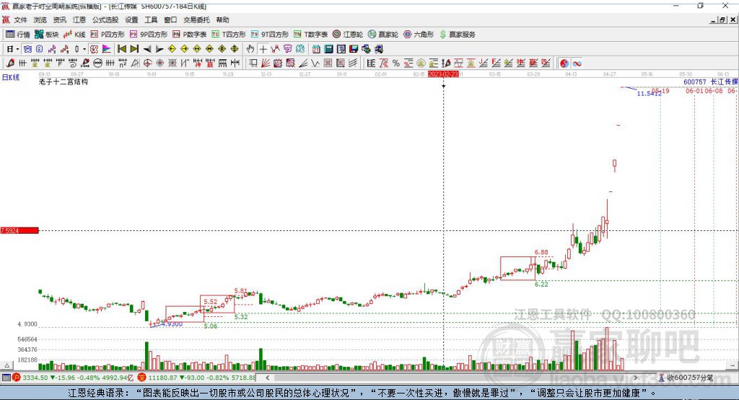Open the 行情 market quotes view
739x400 pixels.
click(18, 35)
